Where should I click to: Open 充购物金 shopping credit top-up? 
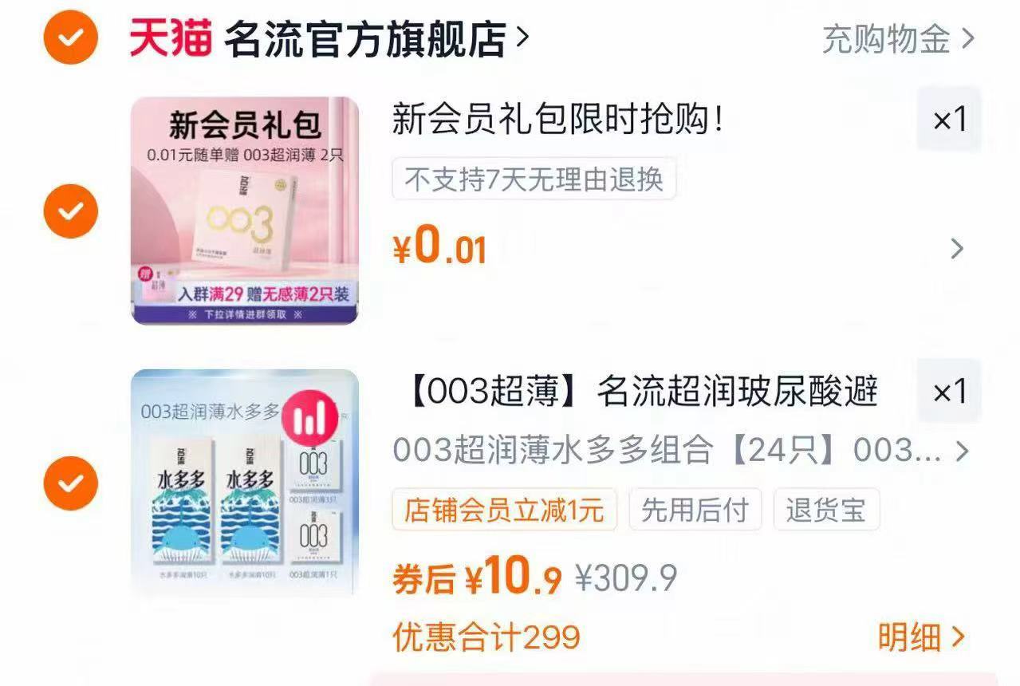[899, 38]
